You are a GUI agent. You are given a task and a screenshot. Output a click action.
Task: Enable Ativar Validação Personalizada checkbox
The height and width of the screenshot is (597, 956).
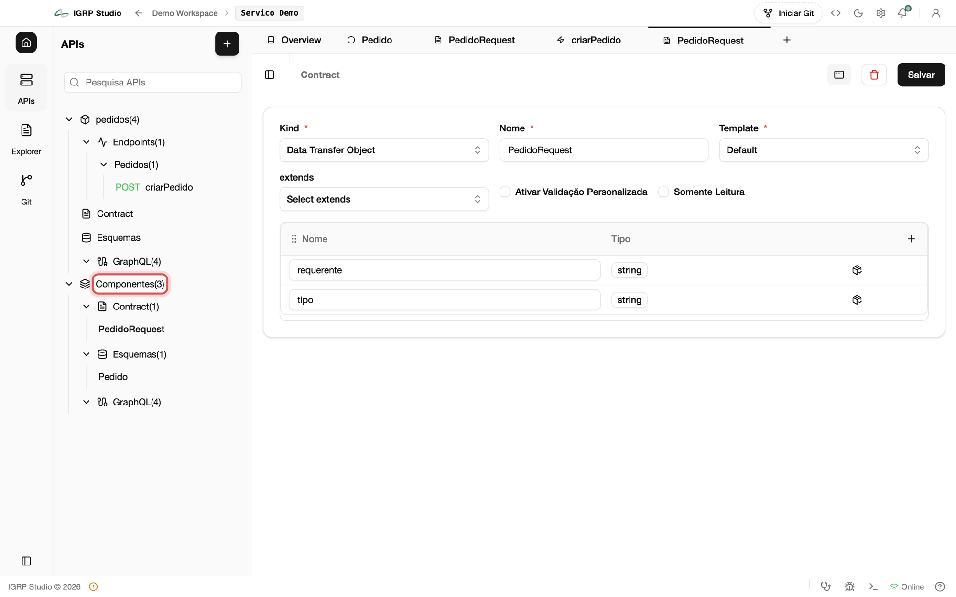point(505,192)
